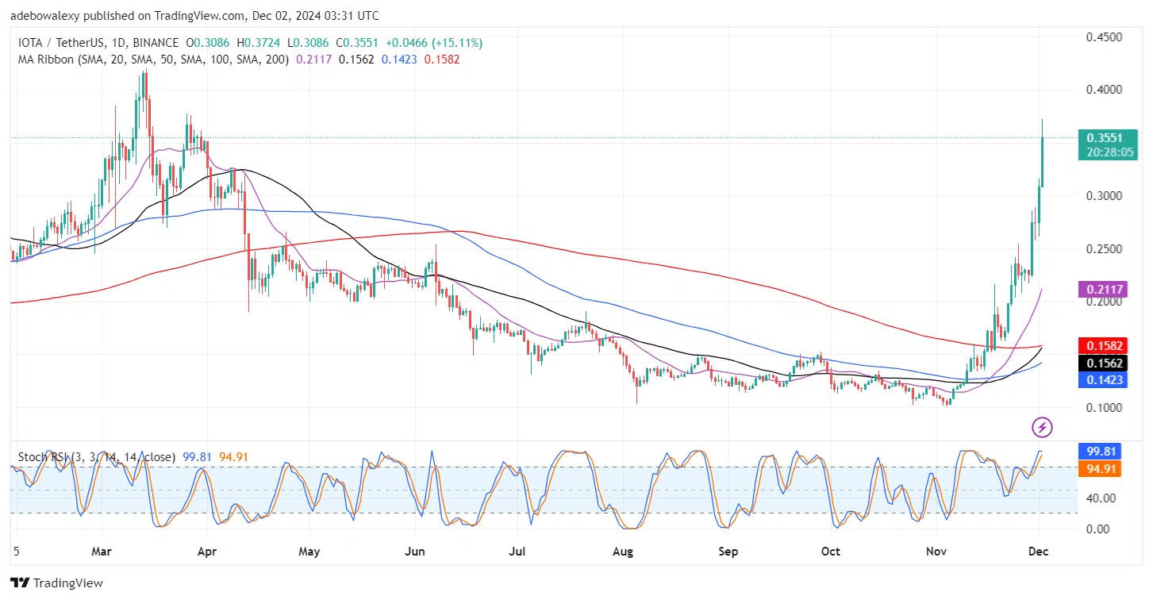Click the 20:28:05 candle countdown timer
Viewport: 1153px width, 600px height.
1106,152
